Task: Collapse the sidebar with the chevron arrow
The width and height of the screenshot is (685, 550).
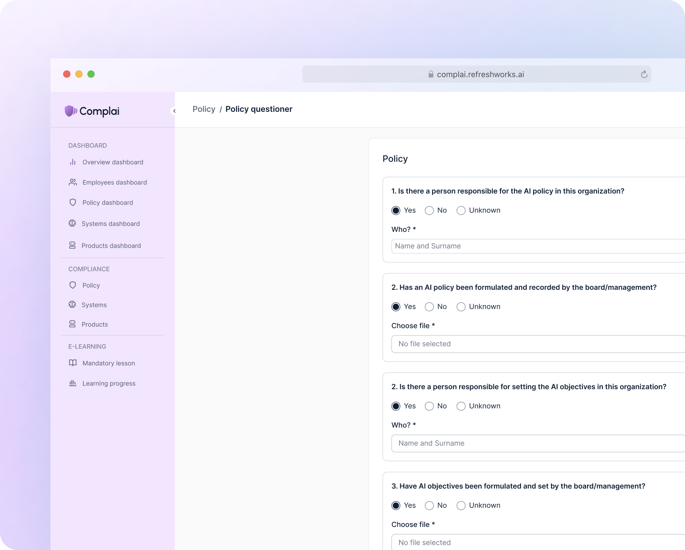Action: tap(174, 111)
